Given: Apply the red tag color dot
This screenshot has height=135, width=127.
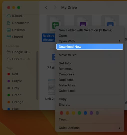Looking at the screenshot, I should (62, 113).
